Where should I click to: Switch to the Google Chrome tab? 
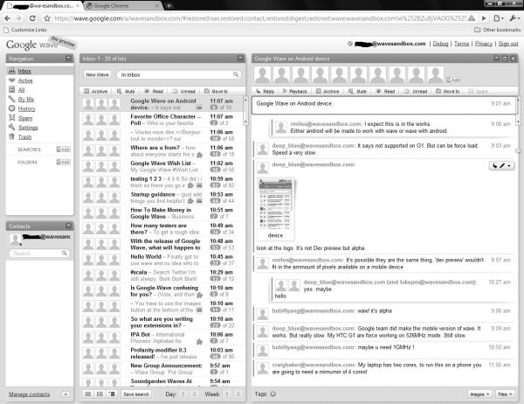122,6
